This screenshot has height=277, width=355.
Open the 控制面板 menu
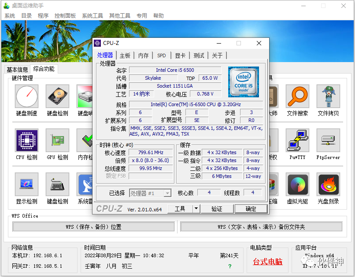coord(65,16)
